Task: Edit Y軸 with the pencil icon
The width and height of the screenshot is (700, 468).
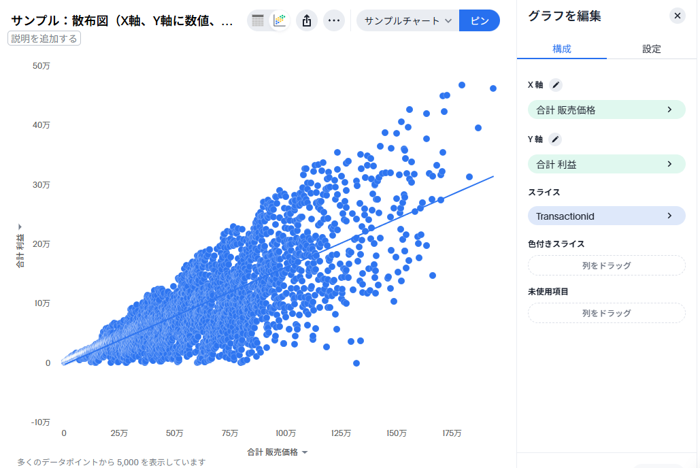Action: click(x=555, y=139)
